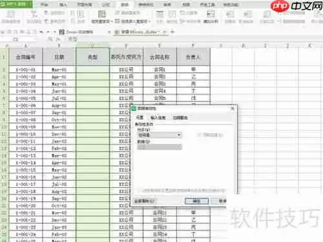Image resolution: width=323 pixels, height=242 pixels.
Task: Click the 取消组合 ungroup icon in ribbon
Action: [247, 14]
